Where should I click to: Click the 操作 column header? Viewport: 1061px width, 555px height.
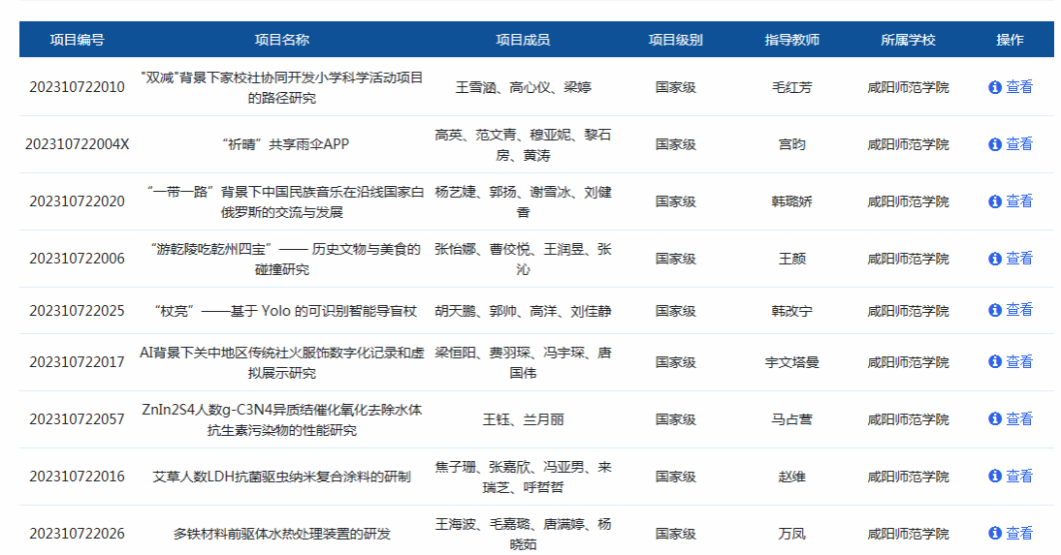pyautogui.click(x=1010, y=40)
